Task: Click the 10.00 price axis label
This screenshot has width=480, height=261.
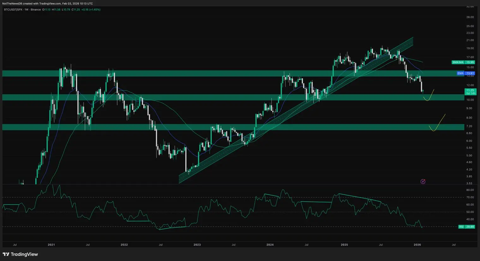Action: coord(470,100)
